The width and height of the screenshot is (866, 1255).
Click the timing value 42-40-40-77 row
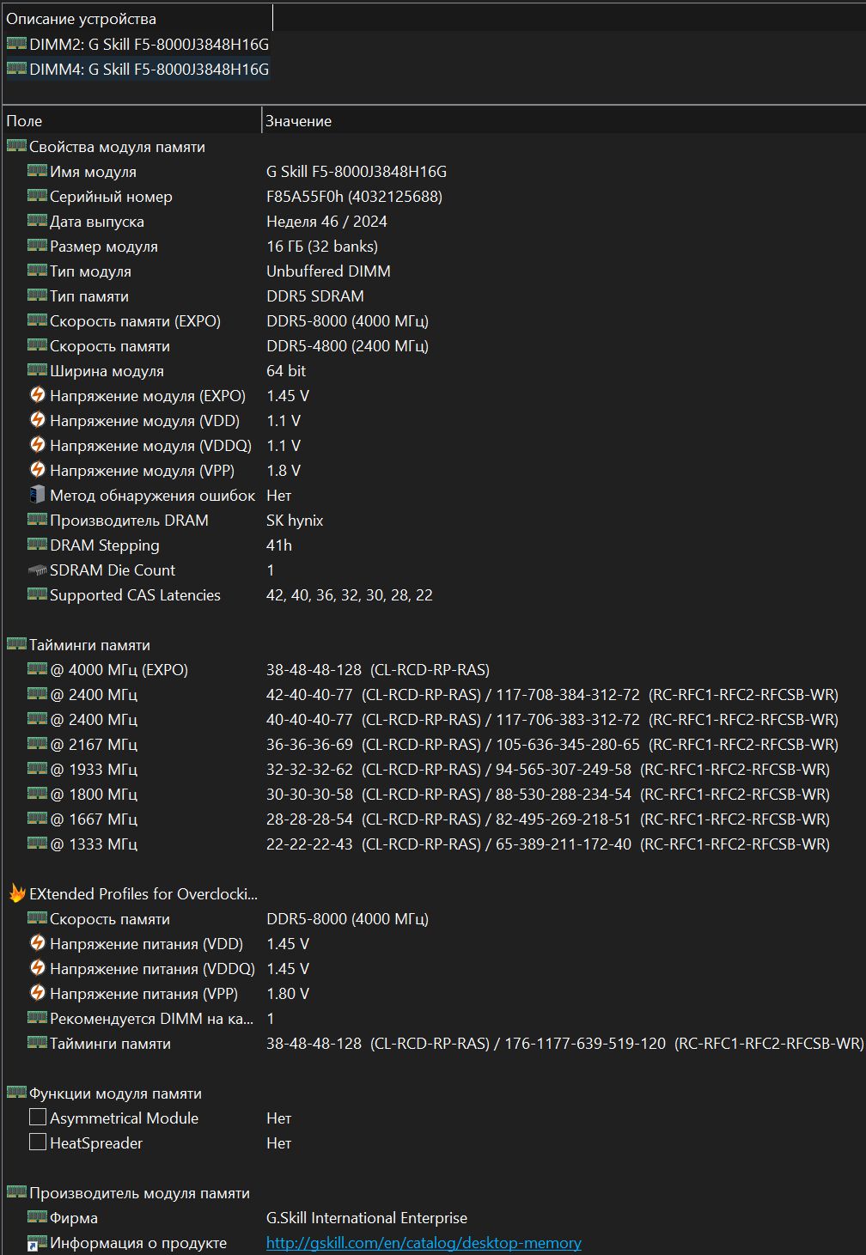click(552, 695)
